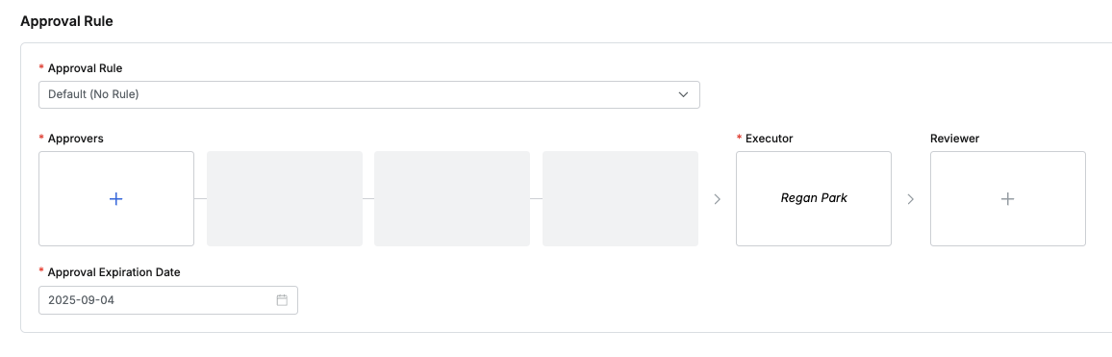Click the Reviewer field label
This screenshot has height=357, width=1112.
(x=954, y=139)
